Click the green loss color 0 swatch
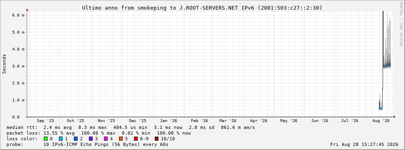The height and width of the screenshot is (150, 405). point(45,139)
